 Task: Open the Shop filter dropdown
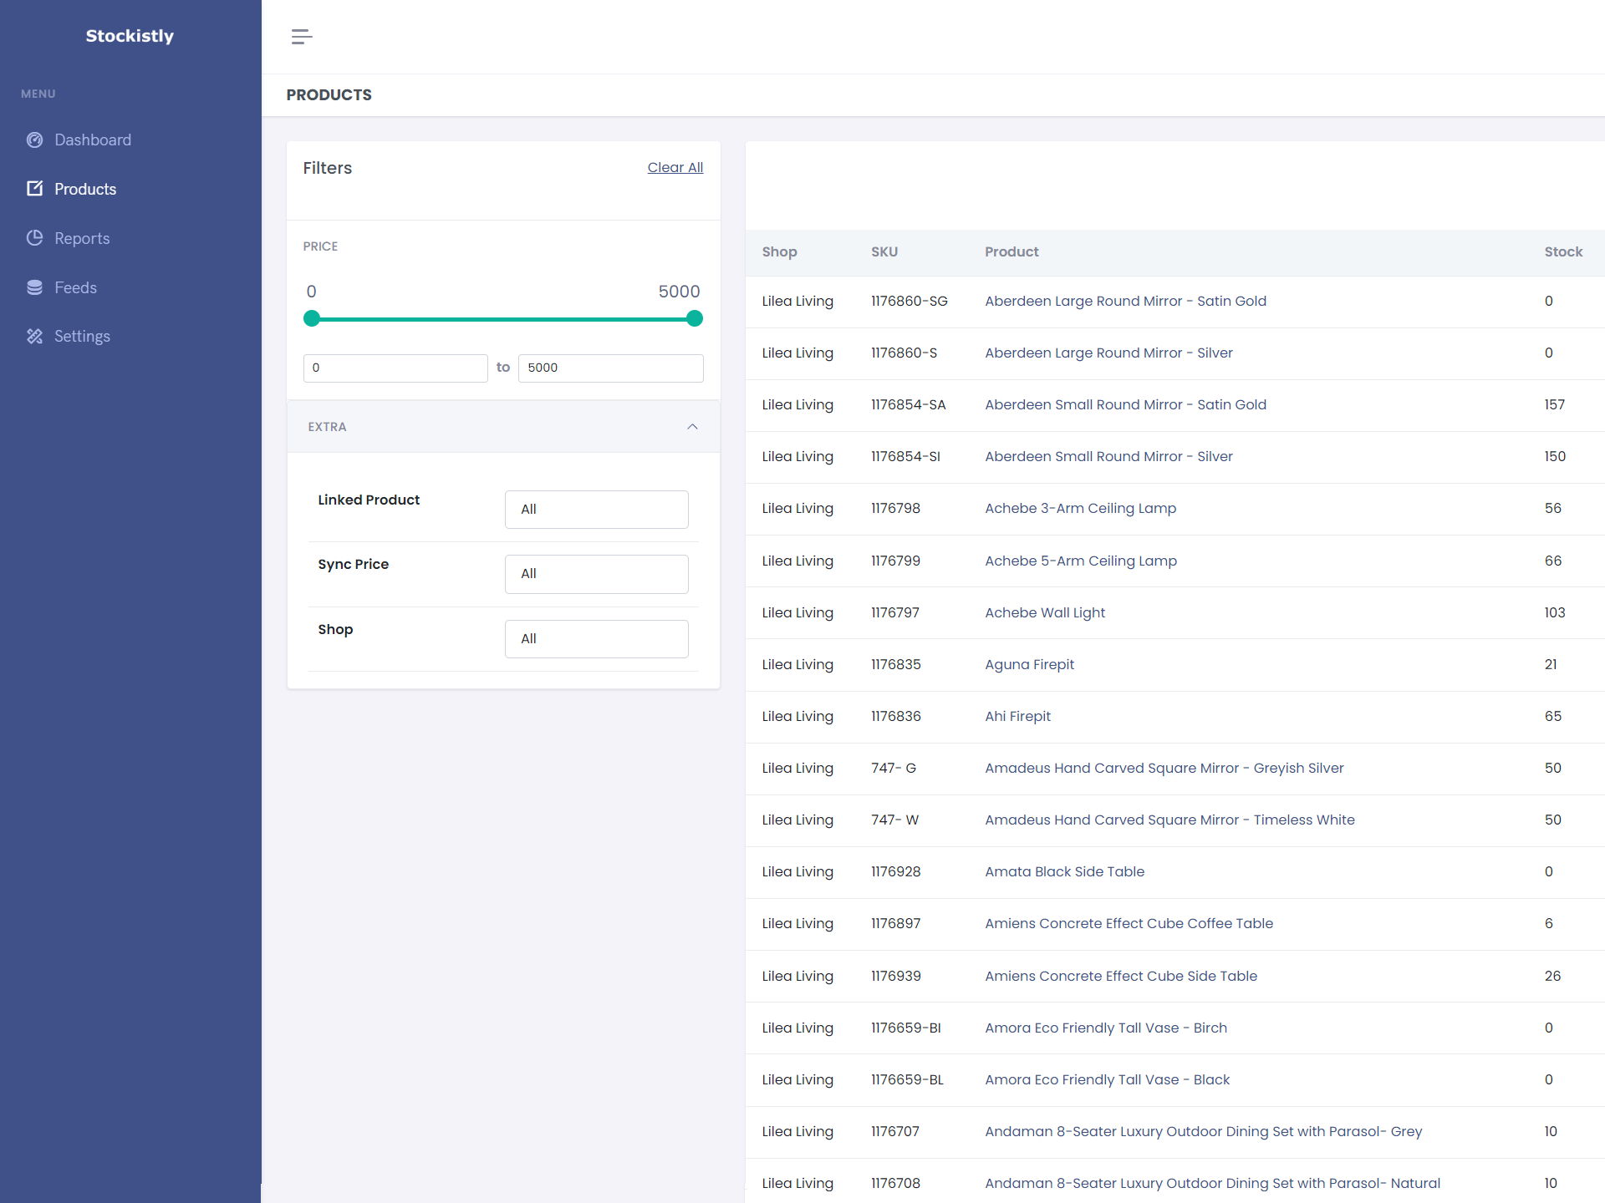[x=596, y=638]
